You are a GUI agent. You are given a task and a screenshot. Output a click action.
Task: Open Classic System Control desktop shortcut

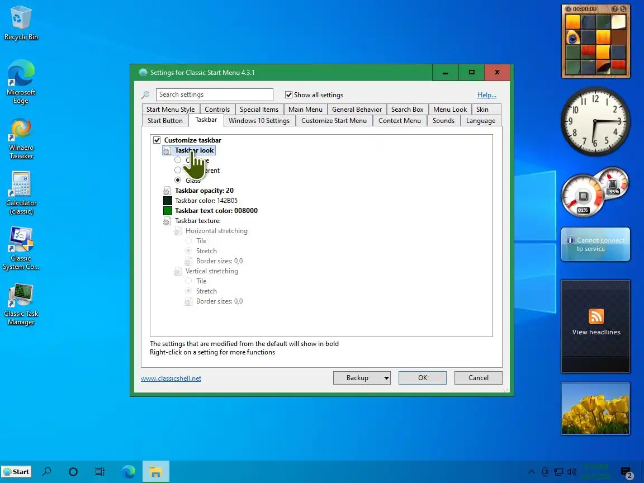(x=21, y=248)
